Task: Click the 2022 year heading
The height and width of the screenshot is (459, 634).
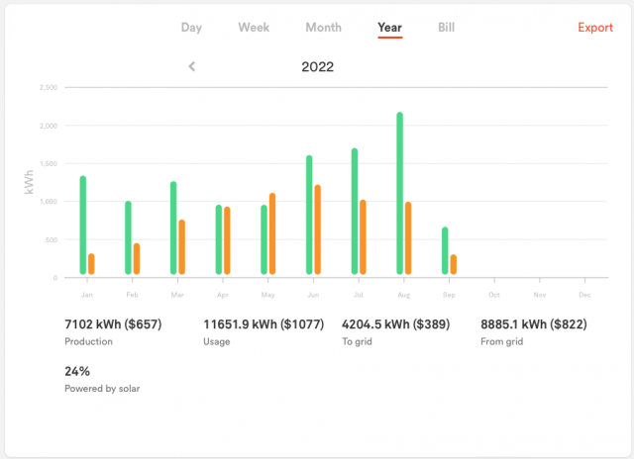Action: [x=317, y=66]
